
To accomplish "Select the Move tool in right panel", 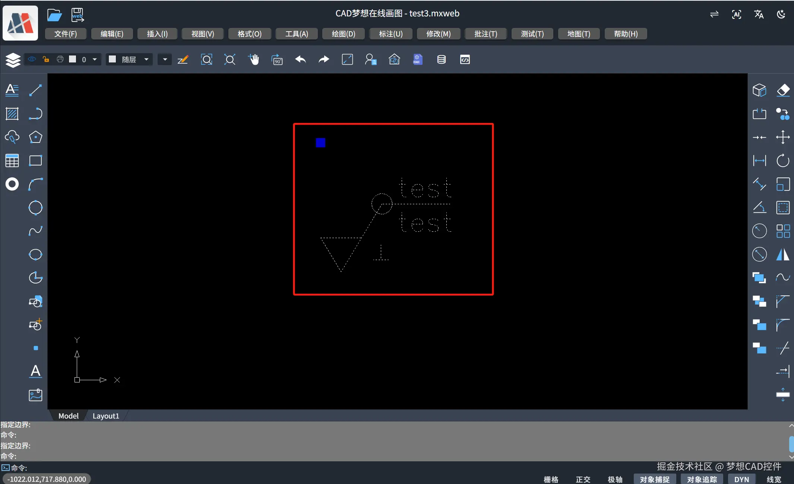I will [x=783, y=137].
